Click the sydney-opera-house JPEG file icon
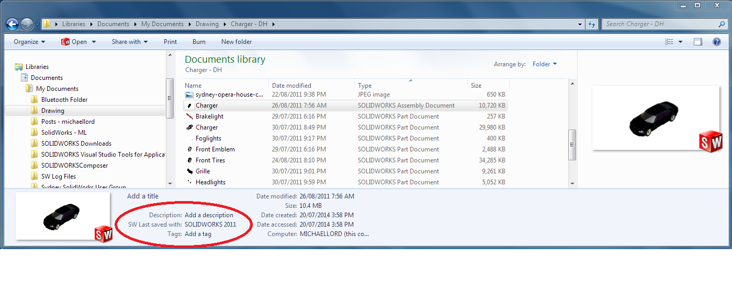 (x=189, y=95)
